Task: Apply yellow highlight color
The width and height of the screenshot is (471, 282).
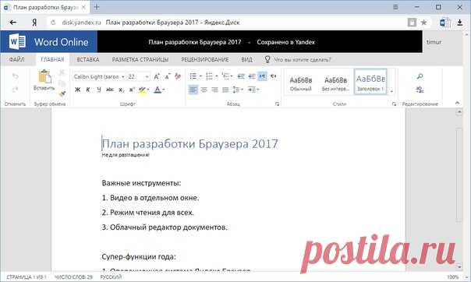Action: click(142, 90)
